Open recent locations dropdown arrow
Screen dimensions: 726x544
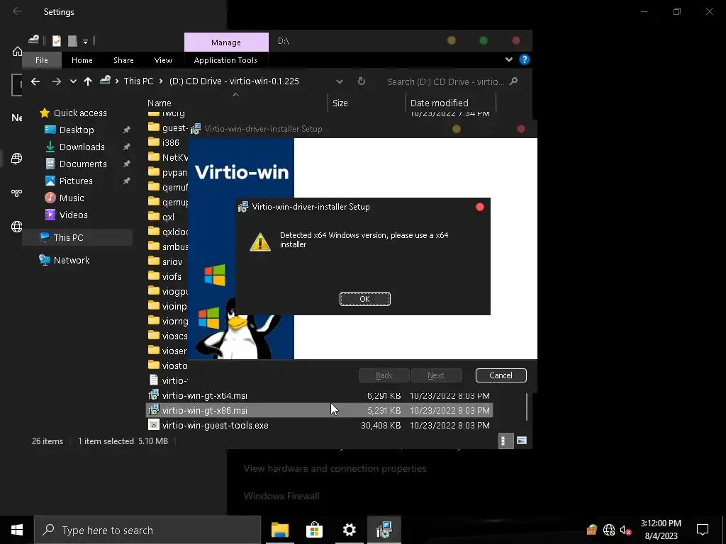[73, 81]
